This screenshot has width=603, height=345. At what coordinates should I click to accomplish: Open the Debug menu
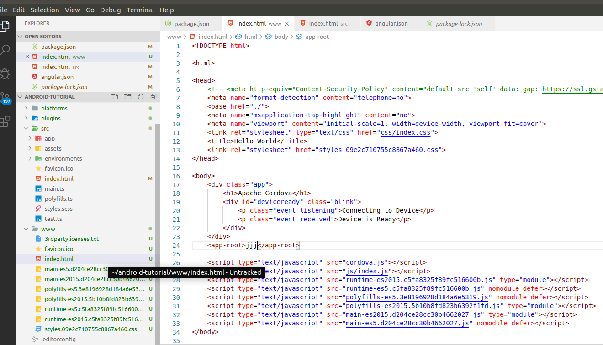tap(111, 10)
